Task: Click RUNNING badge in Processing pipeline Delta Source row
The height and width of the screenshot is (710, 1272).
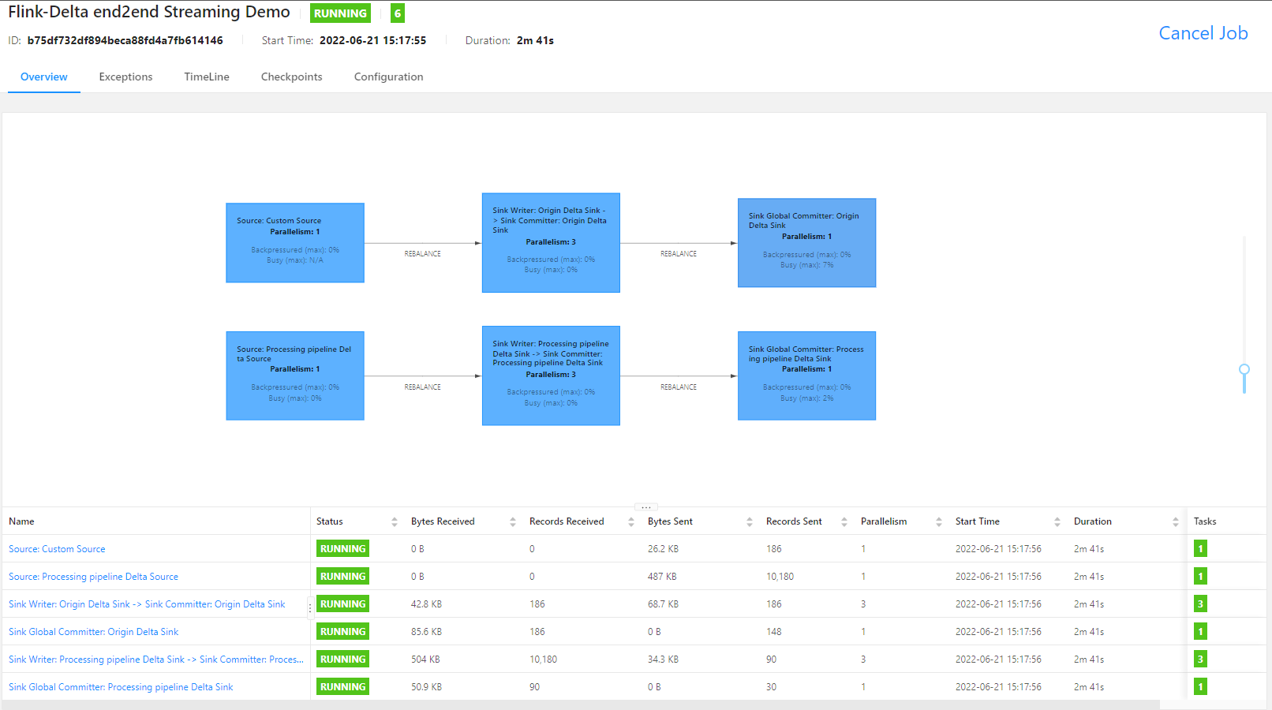Action: click(342, 577)
